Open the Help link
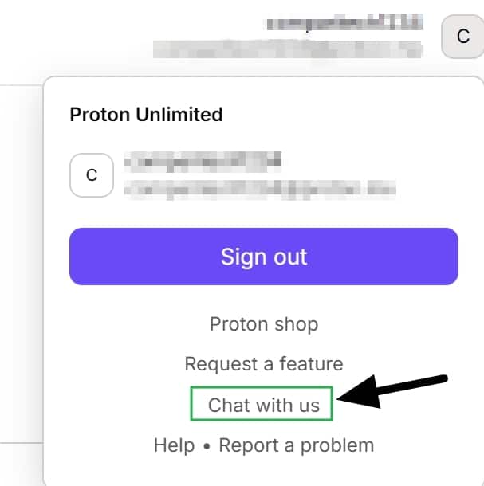The image size is (484, 486). click(175, 445)
